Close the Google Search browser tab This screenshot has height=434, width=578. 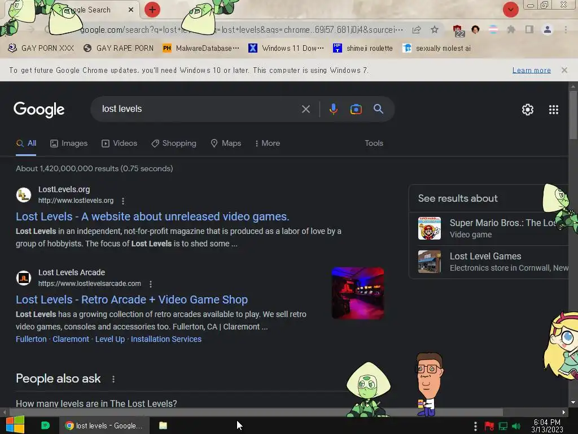pos(131,10)
